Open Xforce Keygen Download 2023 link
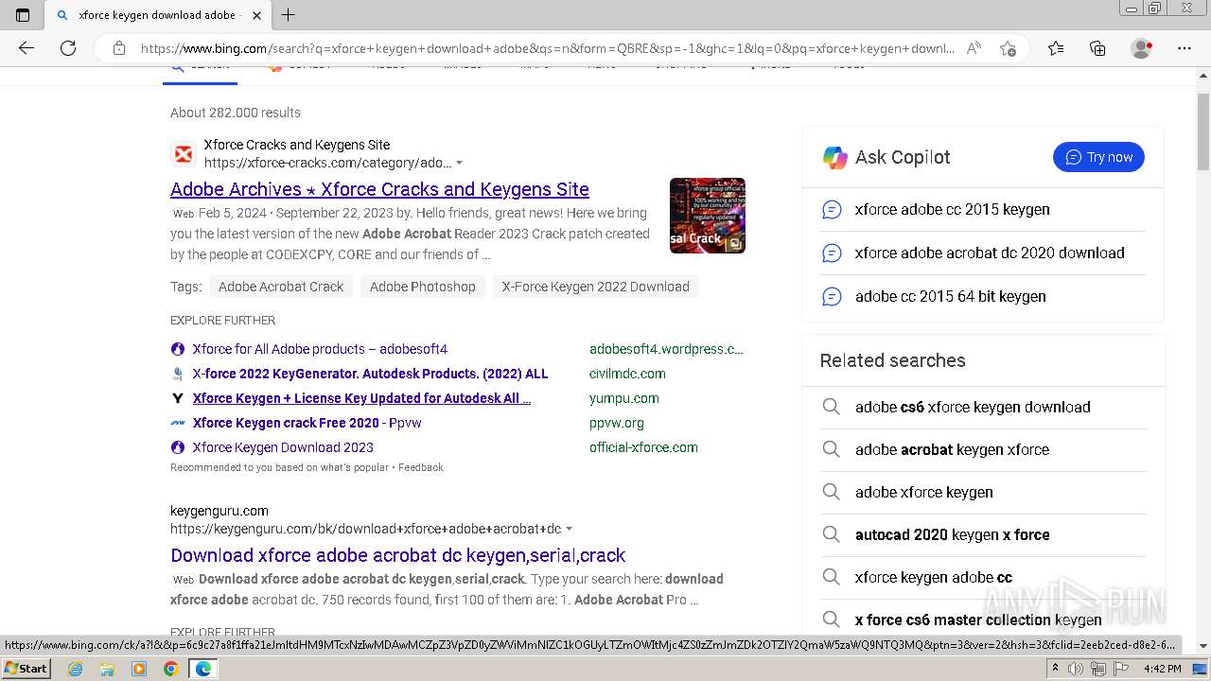The width and height of the screenshot is (1211, 681). point(283,447)
